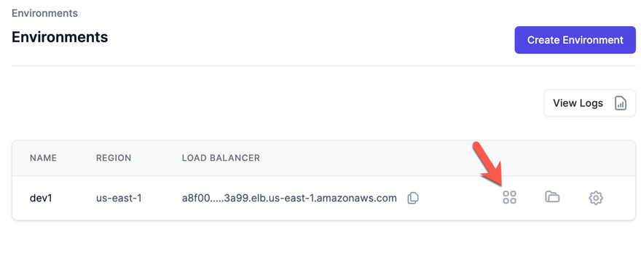Image resolution: width=641 pixels, height=272 pixels.
Task: Open the folder icon for dev1
Action: click(552, 197)
